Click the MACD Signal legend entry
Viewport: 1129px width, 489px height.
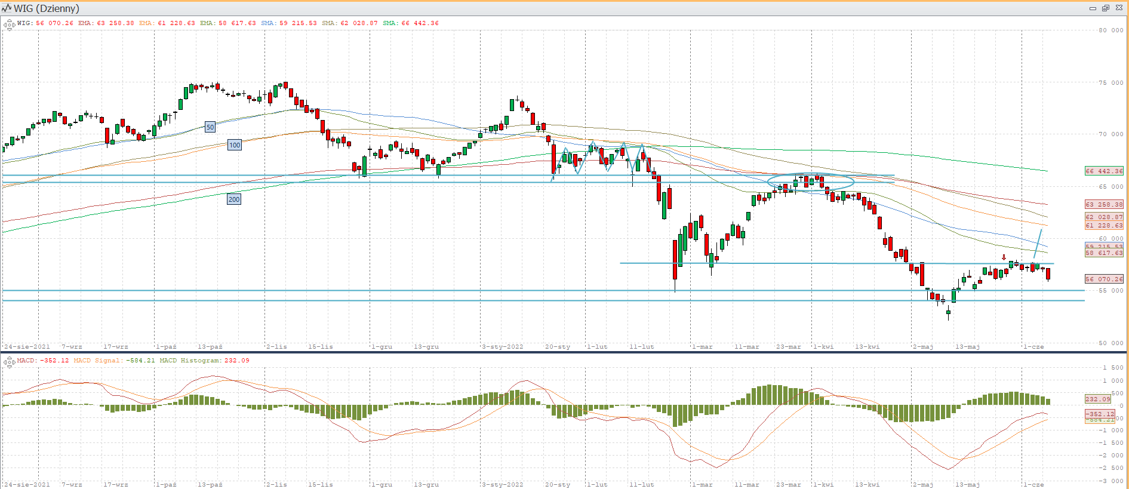[x=114, y=361]
